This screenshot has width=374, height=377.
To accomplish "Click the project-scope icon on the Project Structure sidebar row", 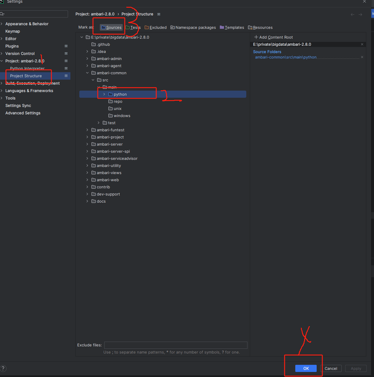I will tap(66, 76).
